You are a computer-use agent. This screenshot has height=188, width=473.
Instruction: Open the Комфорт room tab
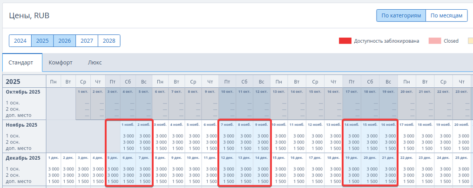[x=61, y=62]
